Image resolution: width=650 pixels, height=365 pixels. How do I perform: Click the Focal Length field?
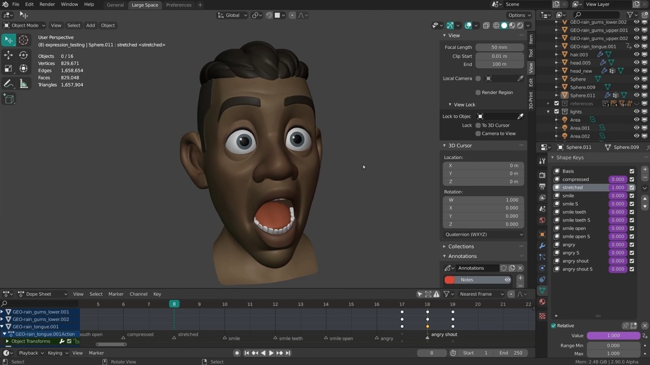coord(499,47)
